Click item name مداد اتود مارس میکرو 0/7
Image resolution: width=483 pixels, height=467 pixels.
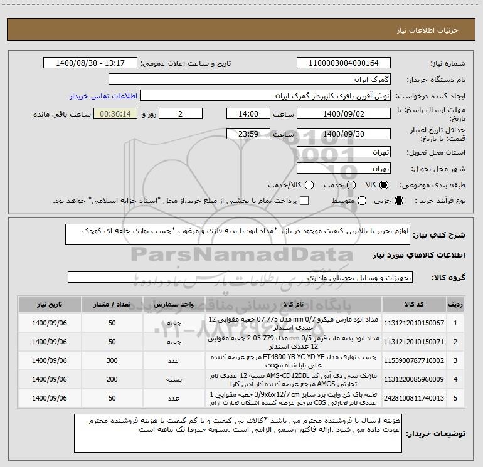pyautogui.click(x=294, y=323)
